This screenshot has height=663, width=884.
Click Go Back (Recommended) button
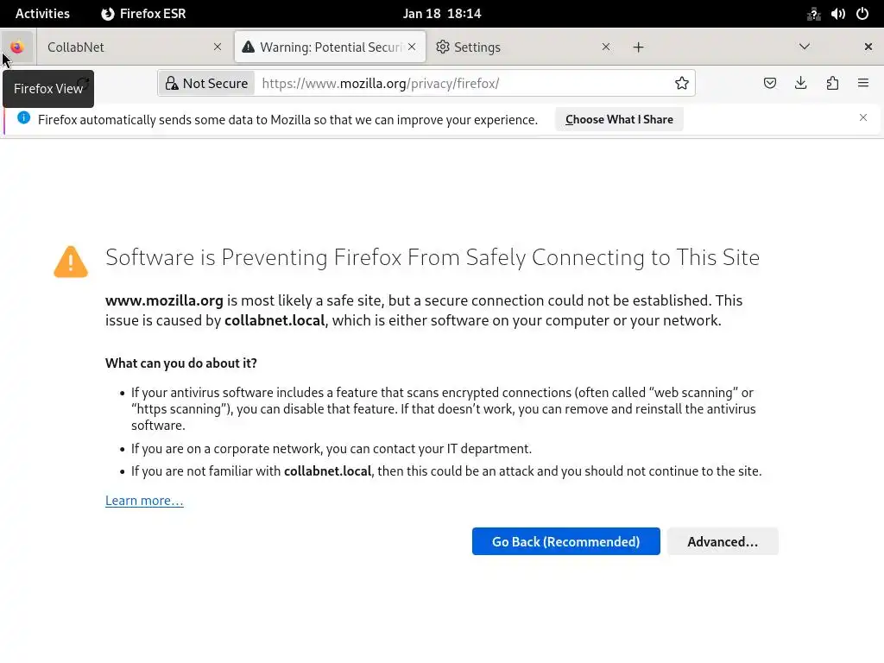[565, 541]
